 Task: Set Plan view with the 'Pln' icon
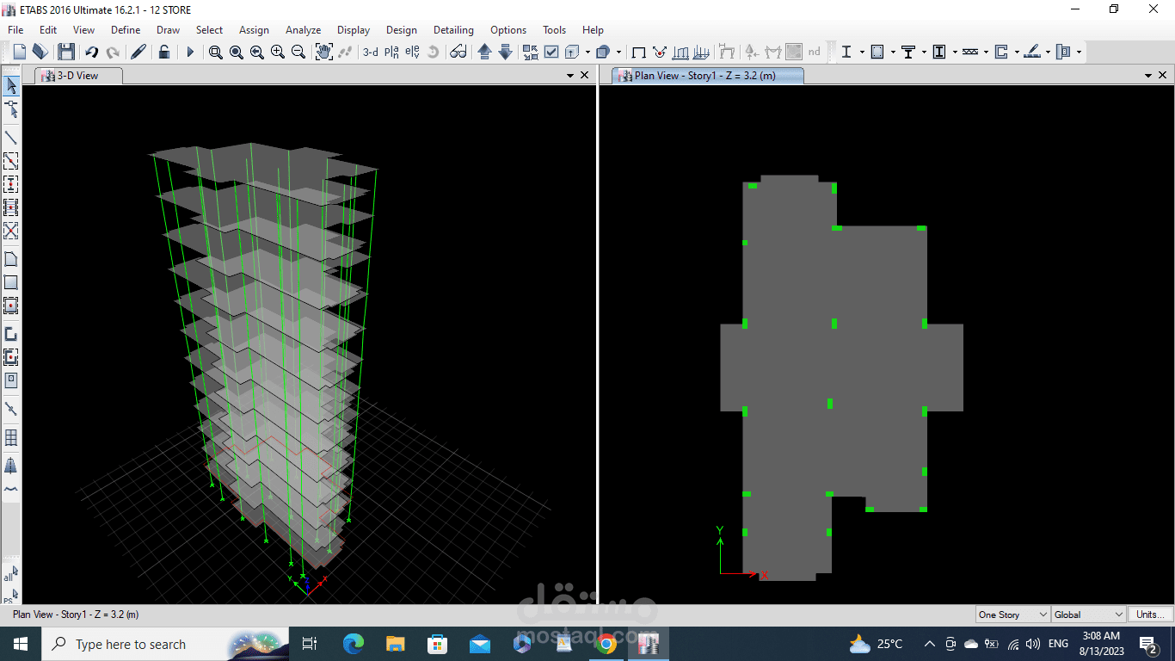click(x=391, y=52)
